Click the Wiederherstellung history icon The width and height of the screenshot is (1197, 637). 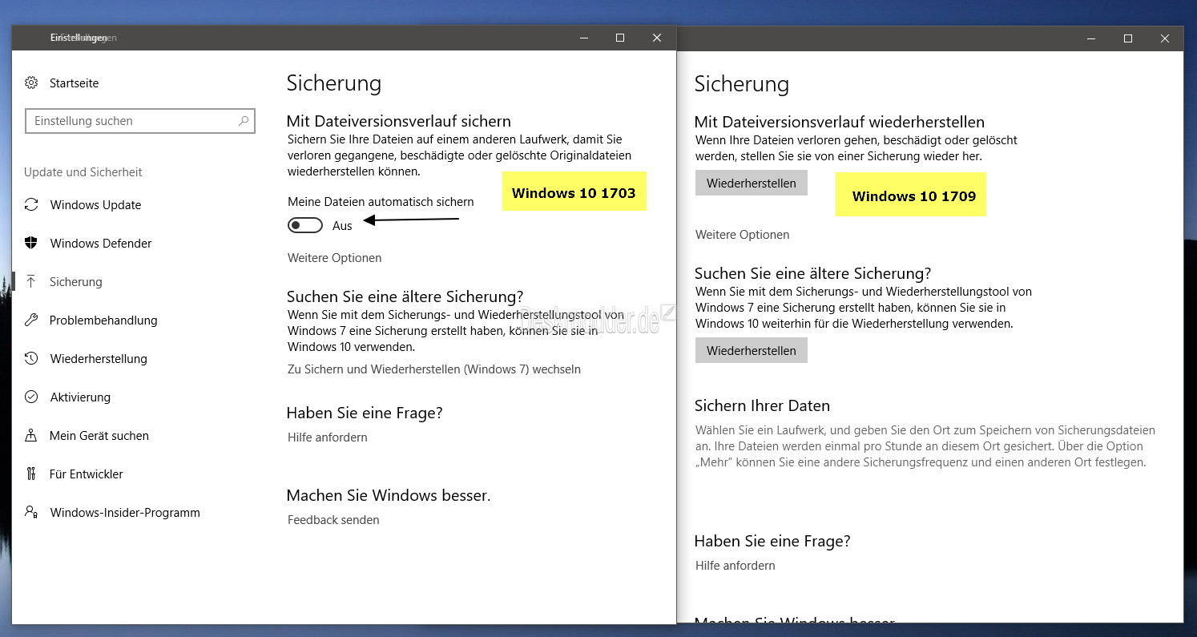[x=31, y=358]
